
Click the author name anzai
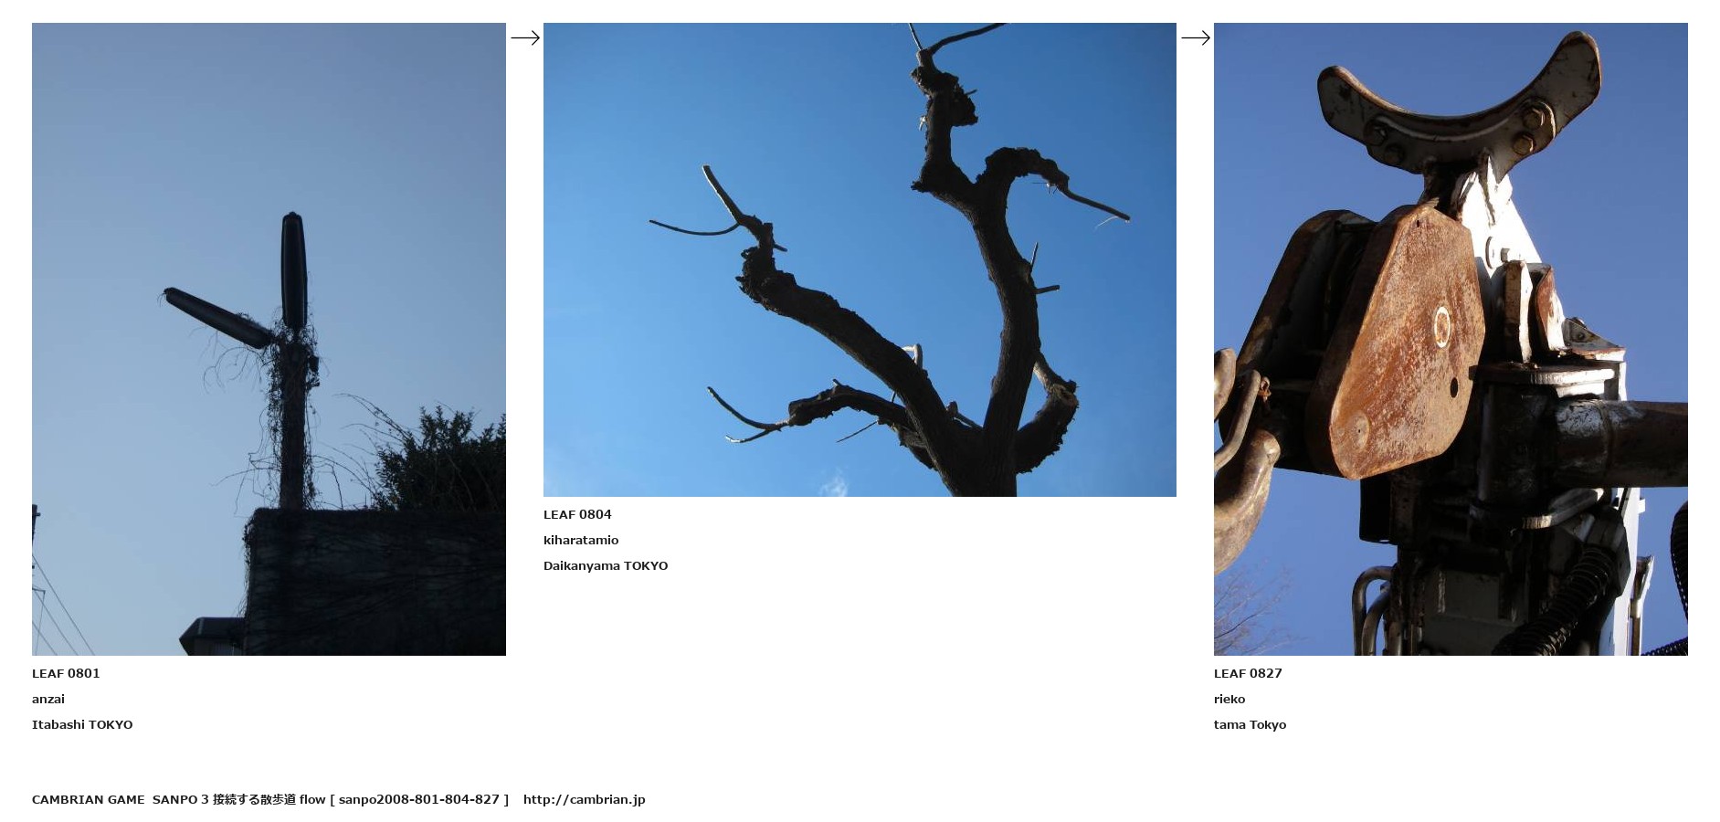(x=48, y=699)
